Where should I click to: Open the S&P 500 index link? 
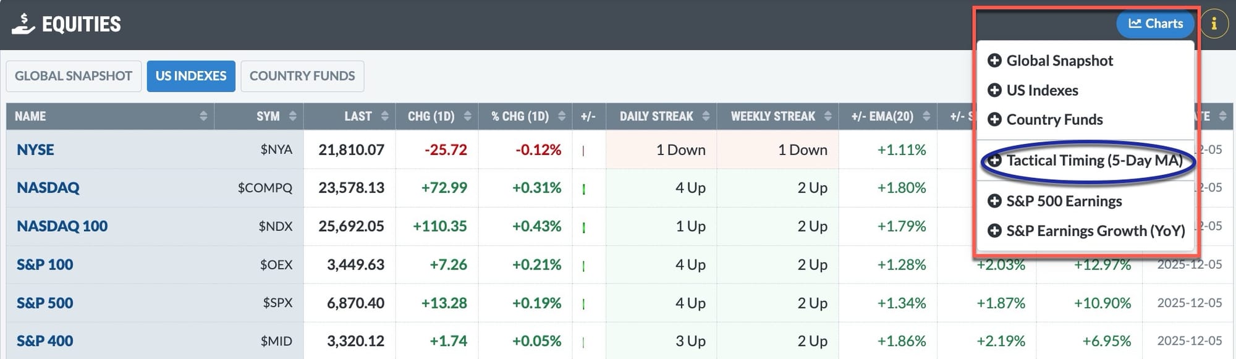coord(45,303)
